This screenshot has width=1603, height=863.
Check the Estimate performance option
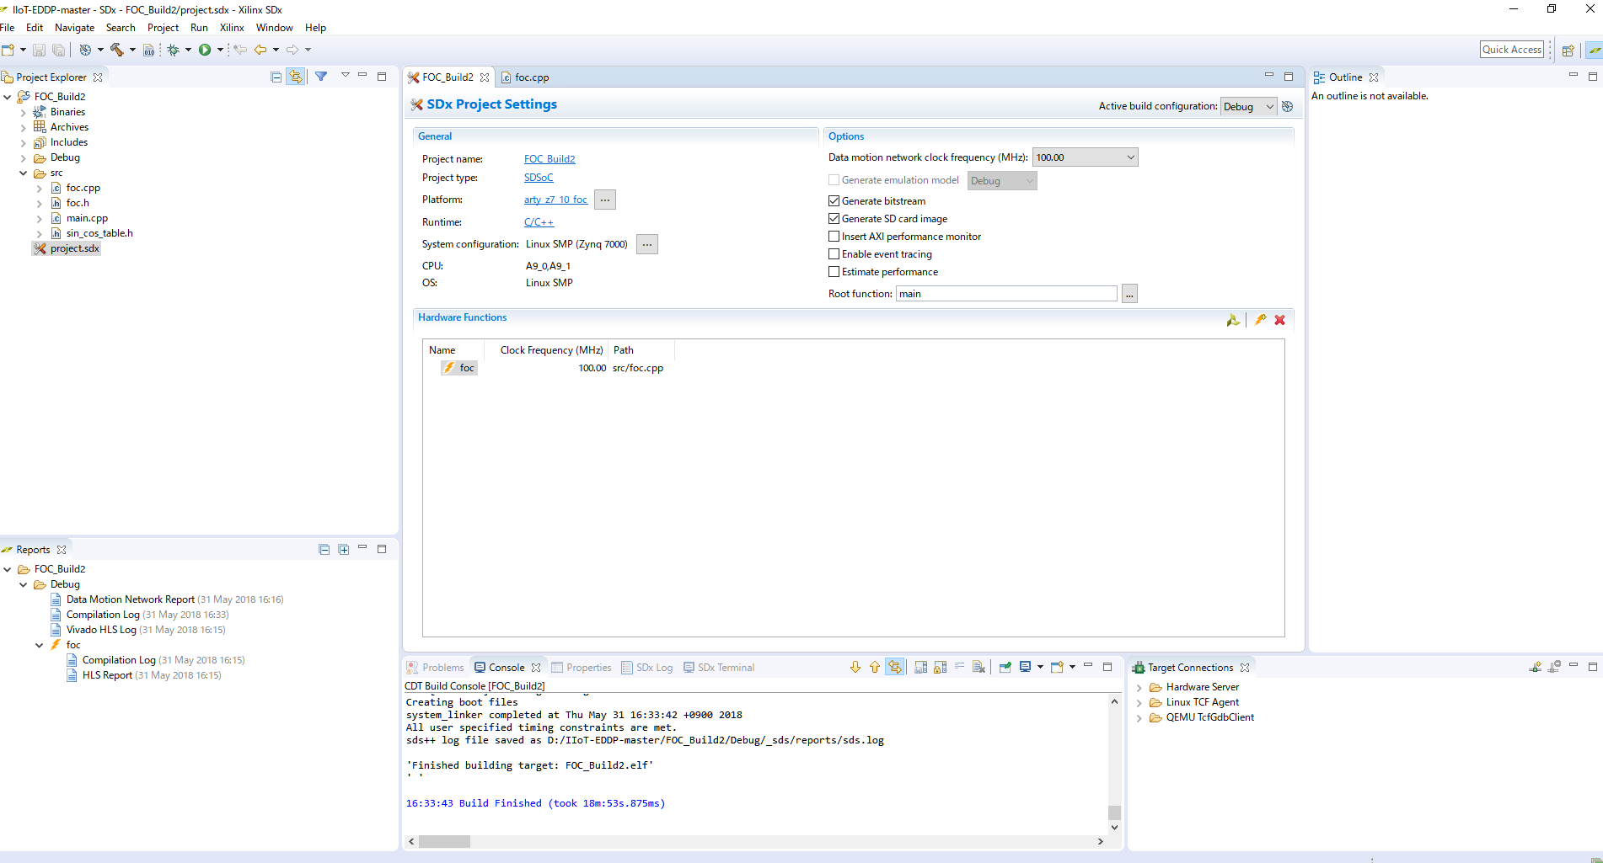click(x=834, y=272)
